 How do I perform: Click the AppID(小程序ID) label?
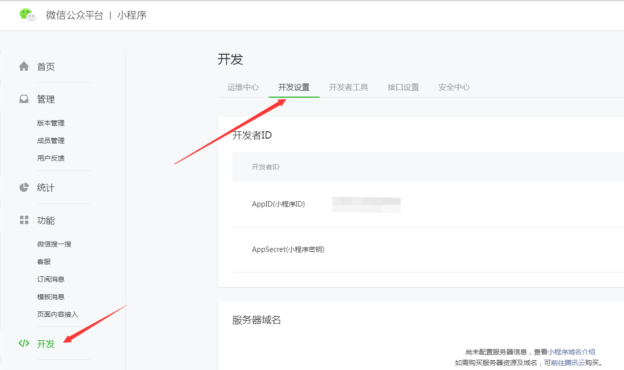coord(278,204)
